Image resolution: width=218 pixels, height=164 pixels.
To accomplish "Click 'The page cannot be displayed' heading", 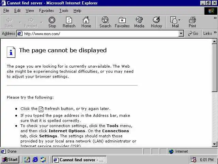I will pyautogui.click(x=63, y=50).
